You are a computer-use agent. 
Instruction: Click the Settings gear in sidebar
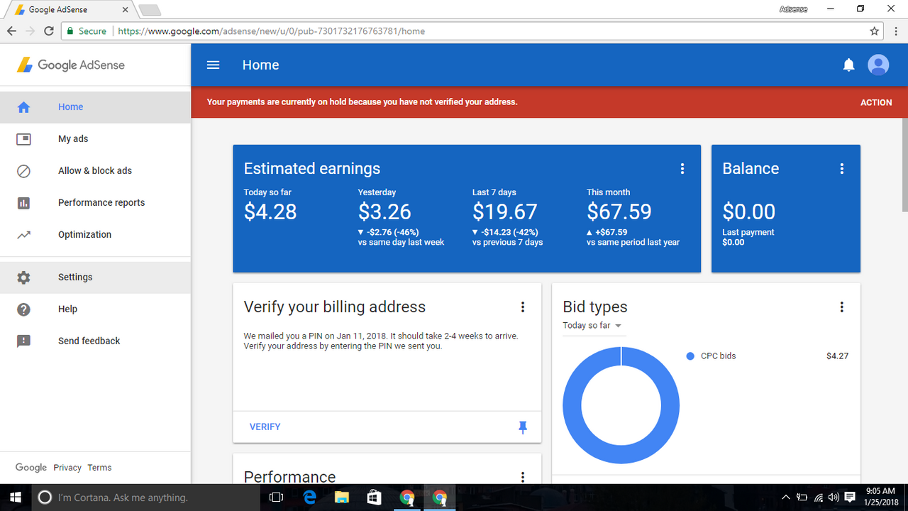(23, 278)
